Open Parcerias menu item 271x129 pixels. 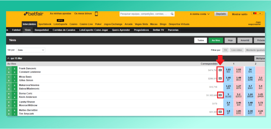173,30
